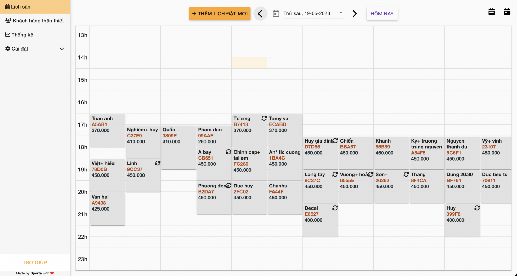Open Tomy vu booking ECABD
Viewport: 517px width, 276px height.
(285, 131)
